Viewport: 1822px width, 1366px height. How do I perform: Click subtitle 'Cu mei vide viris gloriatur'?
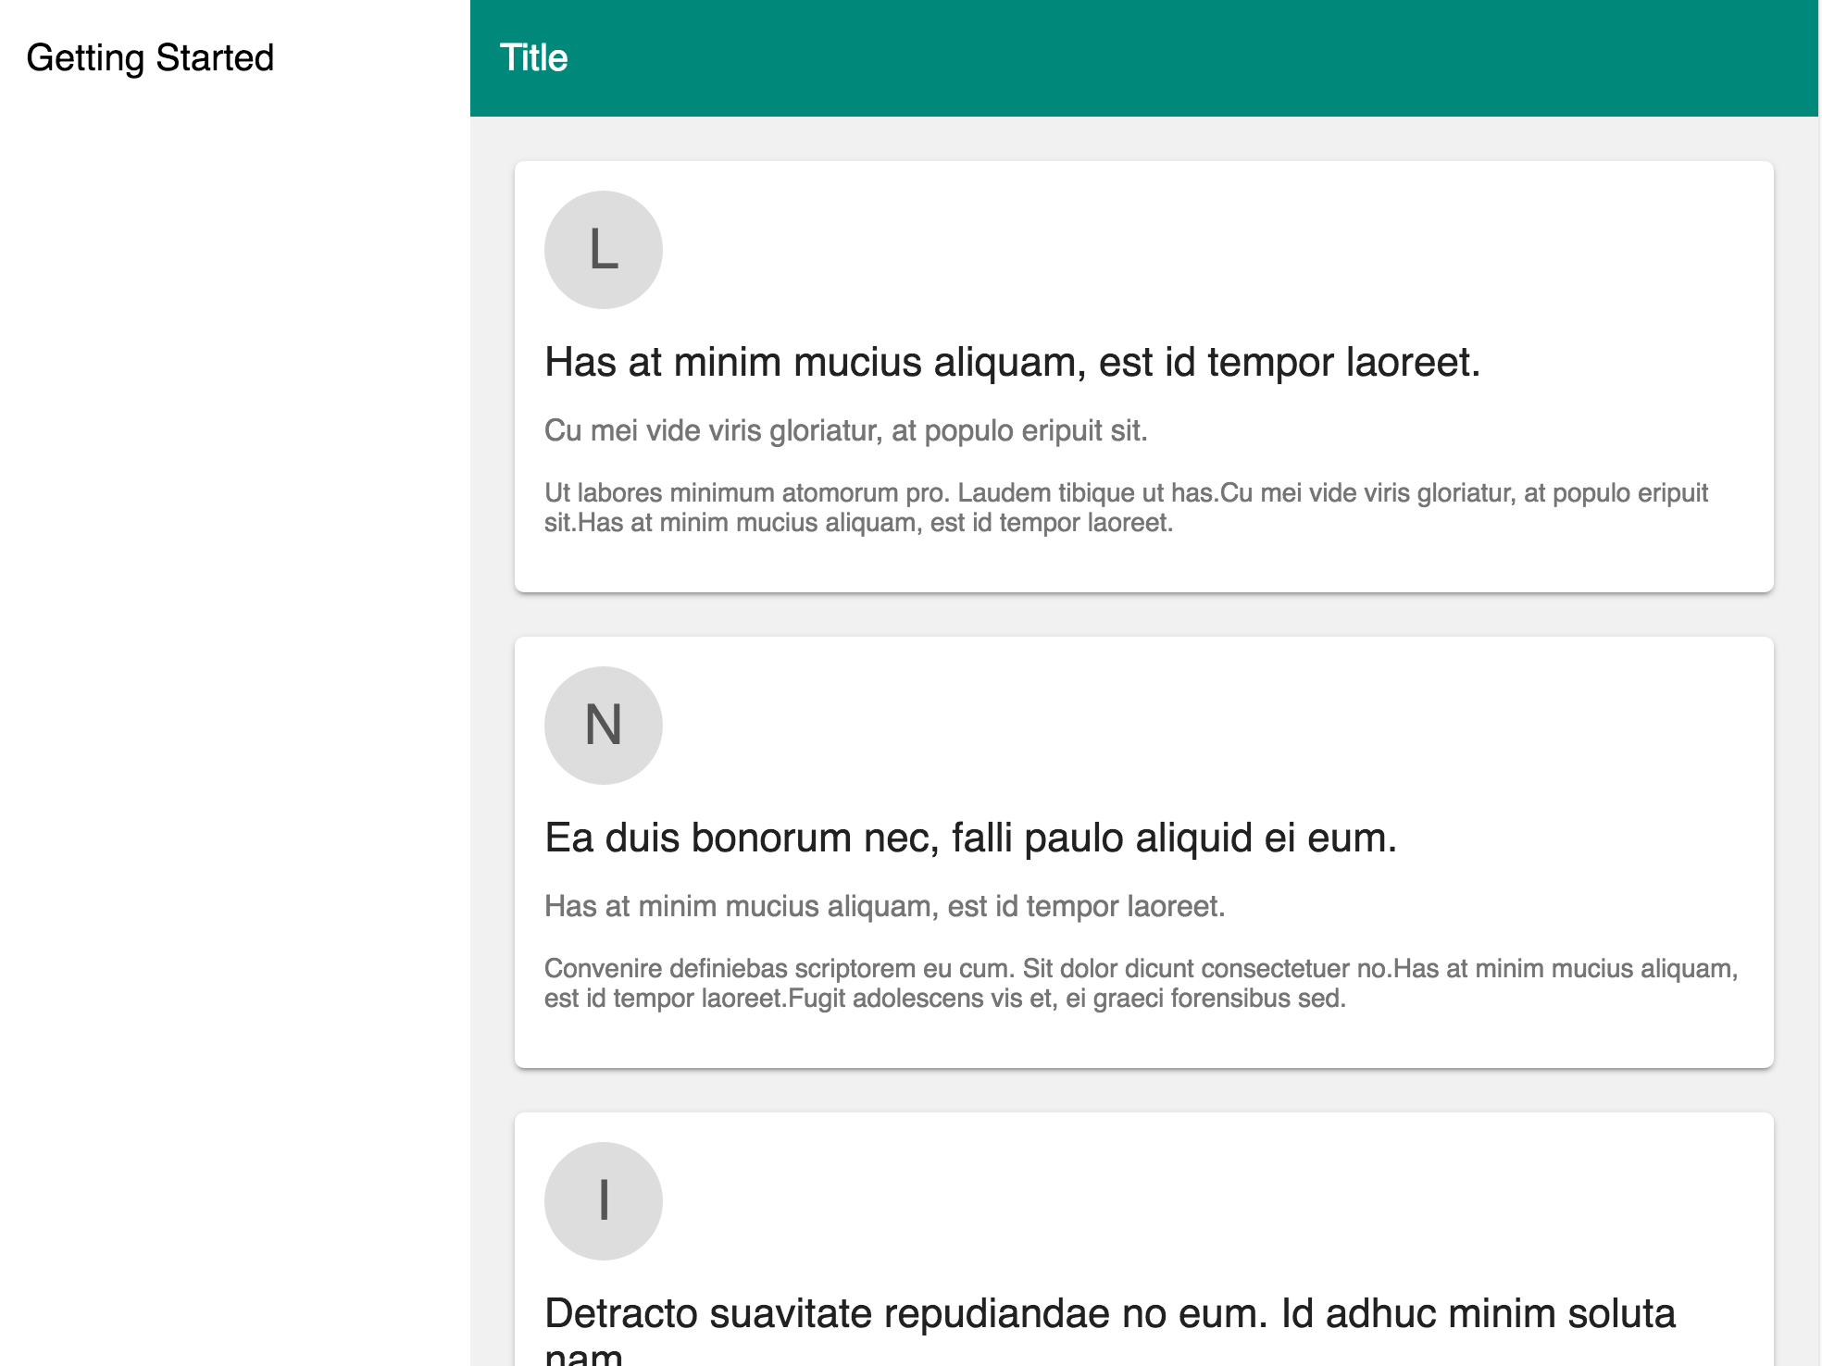tap(845, 430)
